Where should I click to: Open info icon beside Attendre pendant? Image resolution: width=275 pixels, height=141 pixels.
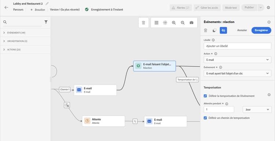[x=227, y=104]
